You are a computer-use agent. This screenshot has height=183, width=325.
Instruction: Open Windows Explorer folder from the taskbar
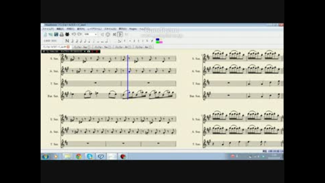point(67,157)
